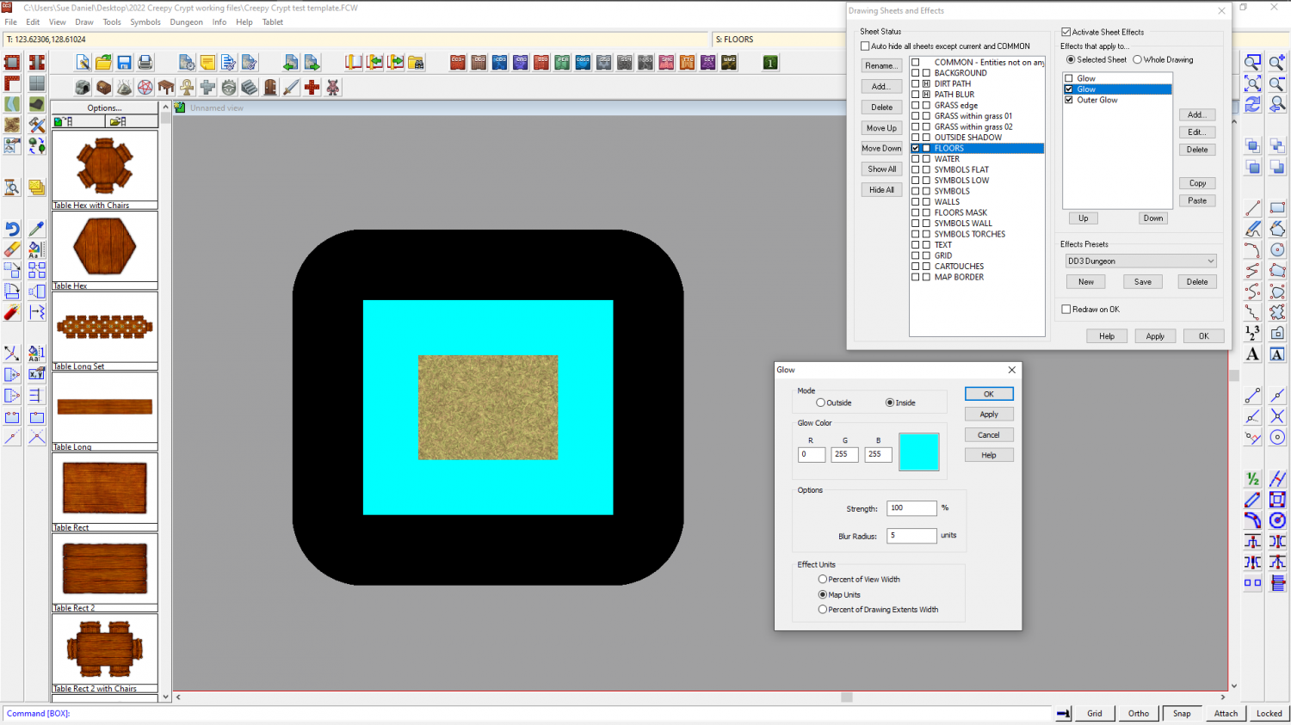Open the Draw menu

(x=84, y=22)
